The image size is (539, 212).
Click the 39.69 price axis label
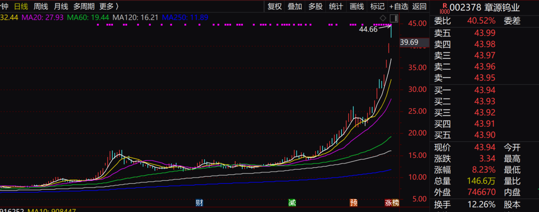tap(409, 43)
